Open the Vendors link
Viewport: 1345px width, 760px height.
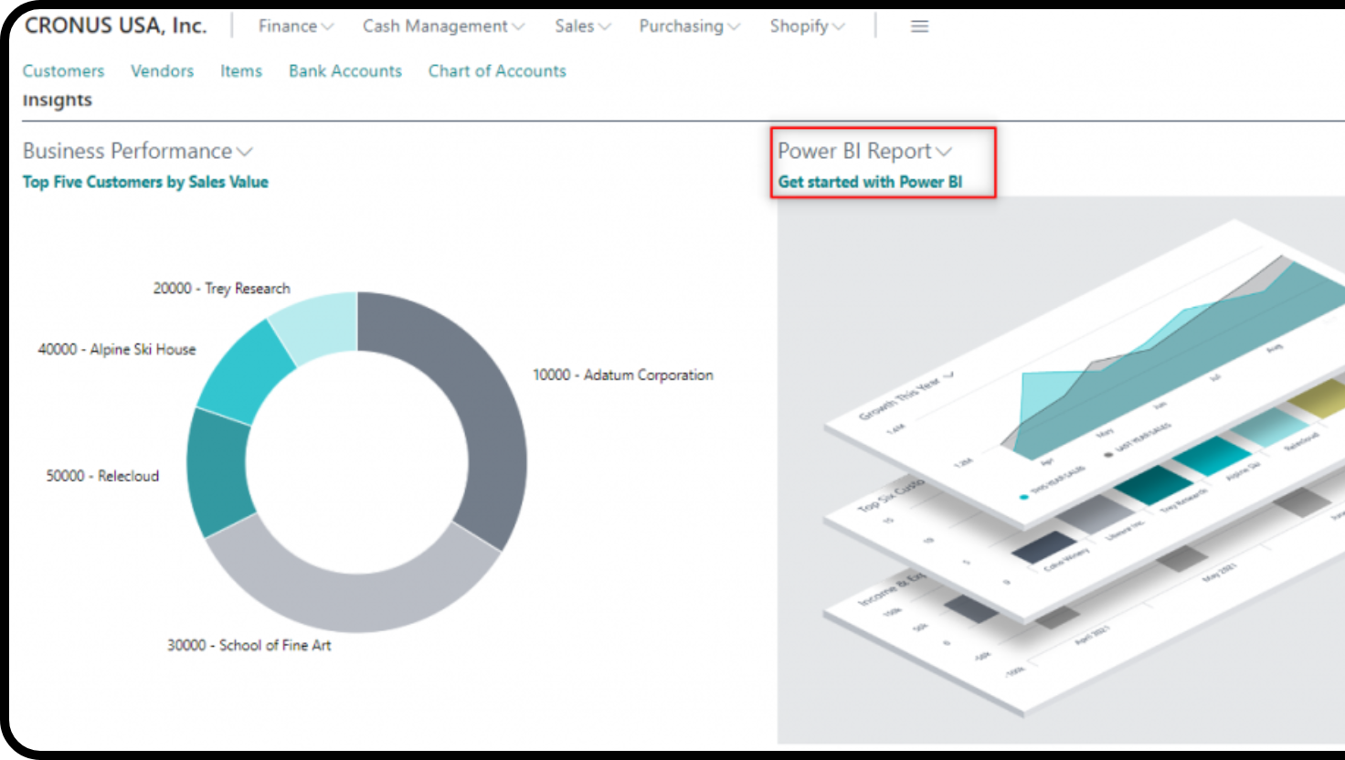coord(162,71)
